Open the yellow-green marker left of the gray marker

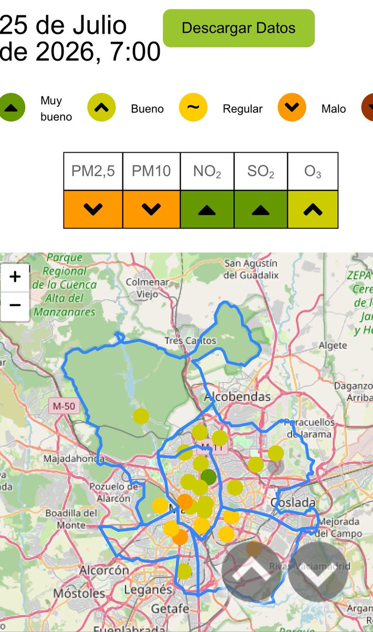coord(256,465)
